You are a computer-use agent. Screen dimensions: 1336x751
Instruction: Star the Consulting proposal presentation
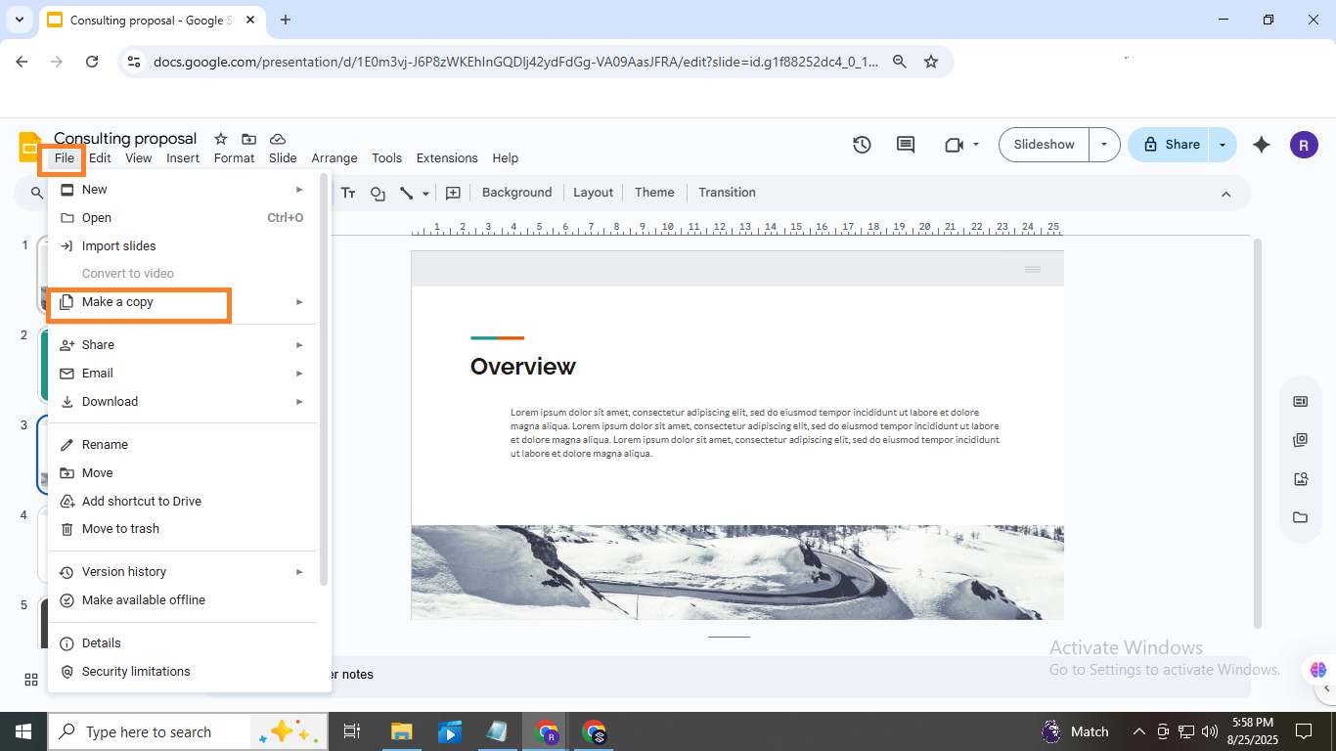[221, 139]
